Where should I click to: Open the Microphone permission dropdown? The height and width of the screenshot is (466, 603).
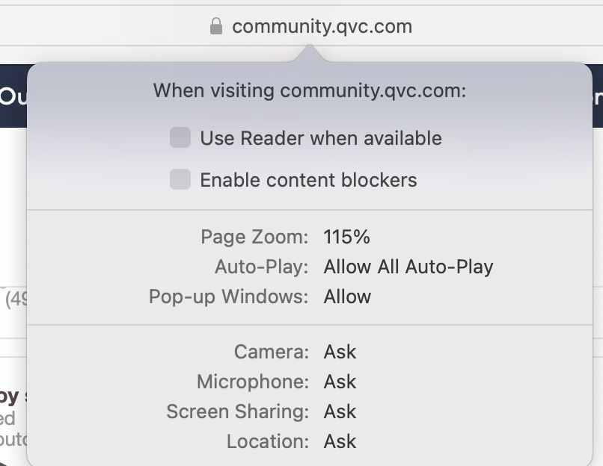click(340, 382)
